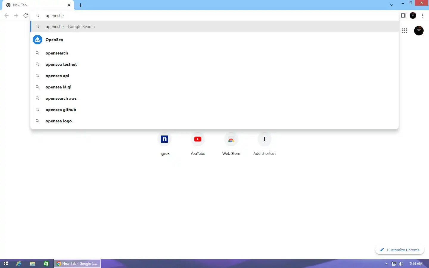Open the YouTube shortcut tile
This screenshot has height=268, width=429.
pyautogui.click(x=198, y=144)
